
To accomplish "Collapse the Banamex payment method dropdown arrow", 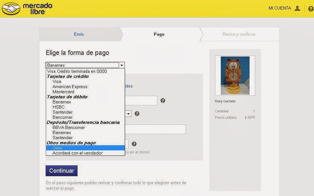I will tap(122, 65).
